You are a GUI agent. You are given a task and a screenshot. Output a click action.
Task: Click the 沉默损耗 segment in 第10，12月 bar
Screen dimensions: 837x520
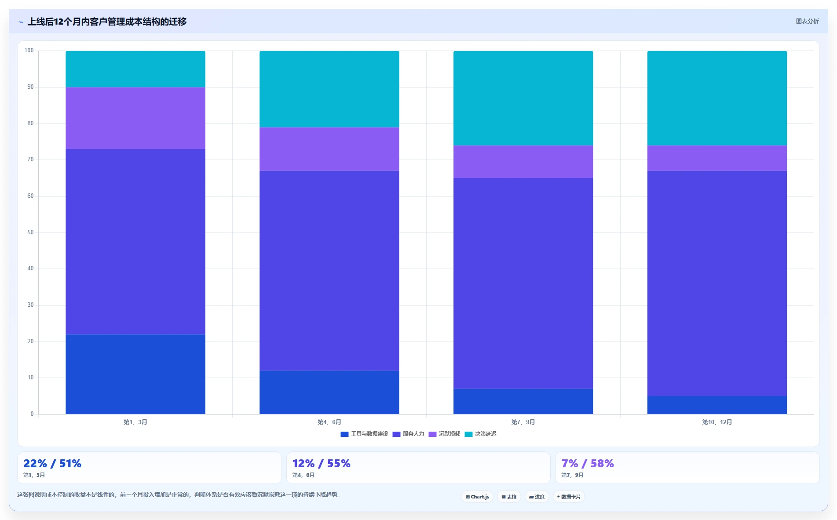[x=717, y=158]
